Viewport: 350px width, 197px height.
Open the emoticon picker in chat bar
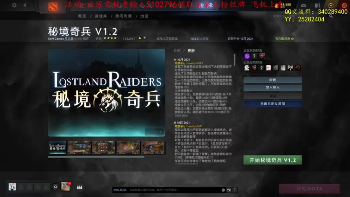223,190
